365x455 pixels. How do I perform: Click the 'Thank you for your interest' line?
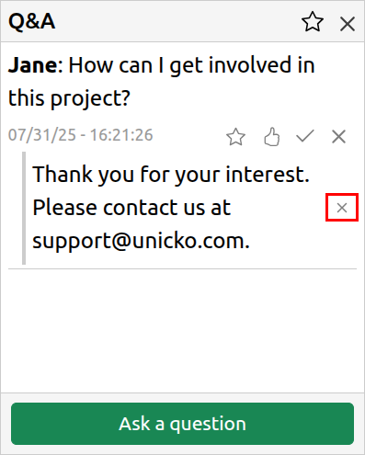pyautogui.click(x=171, y=175)
